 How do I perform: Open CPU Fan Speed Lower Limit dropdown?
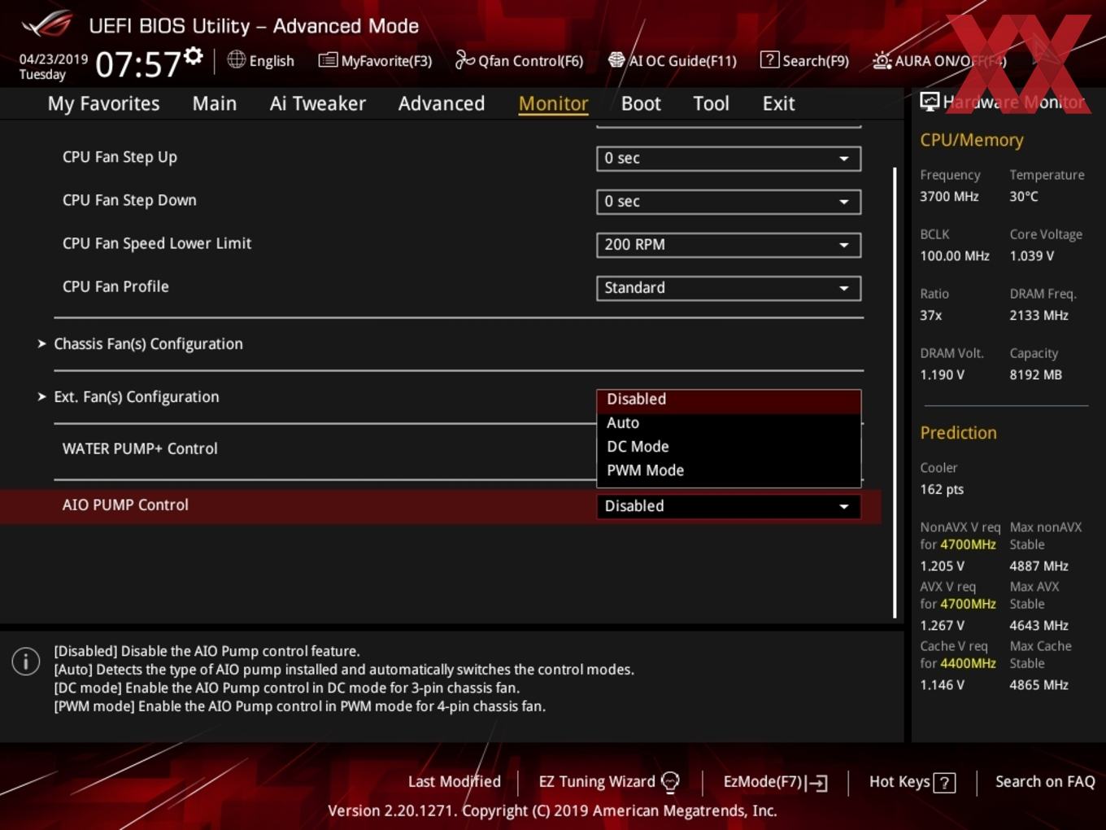[729, 245]
